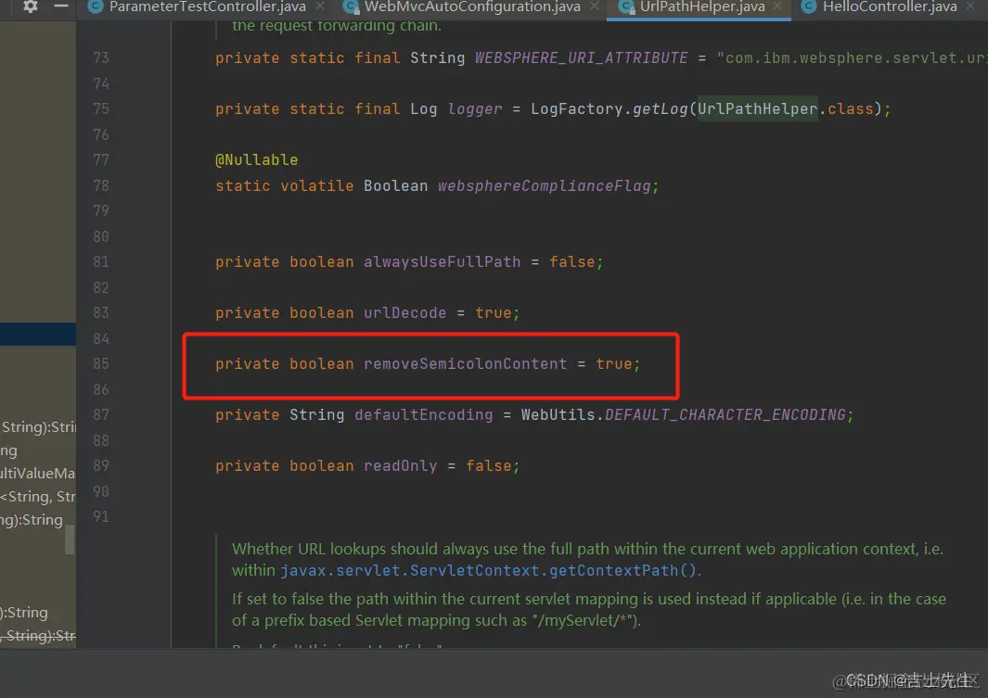Close the UrlPathHelper.java tab

(777, 6)
